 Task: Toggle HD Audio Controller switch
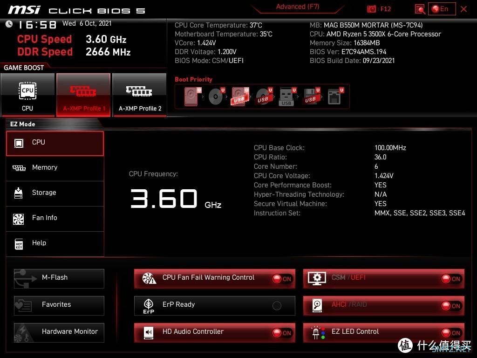(x=214, y=332)
